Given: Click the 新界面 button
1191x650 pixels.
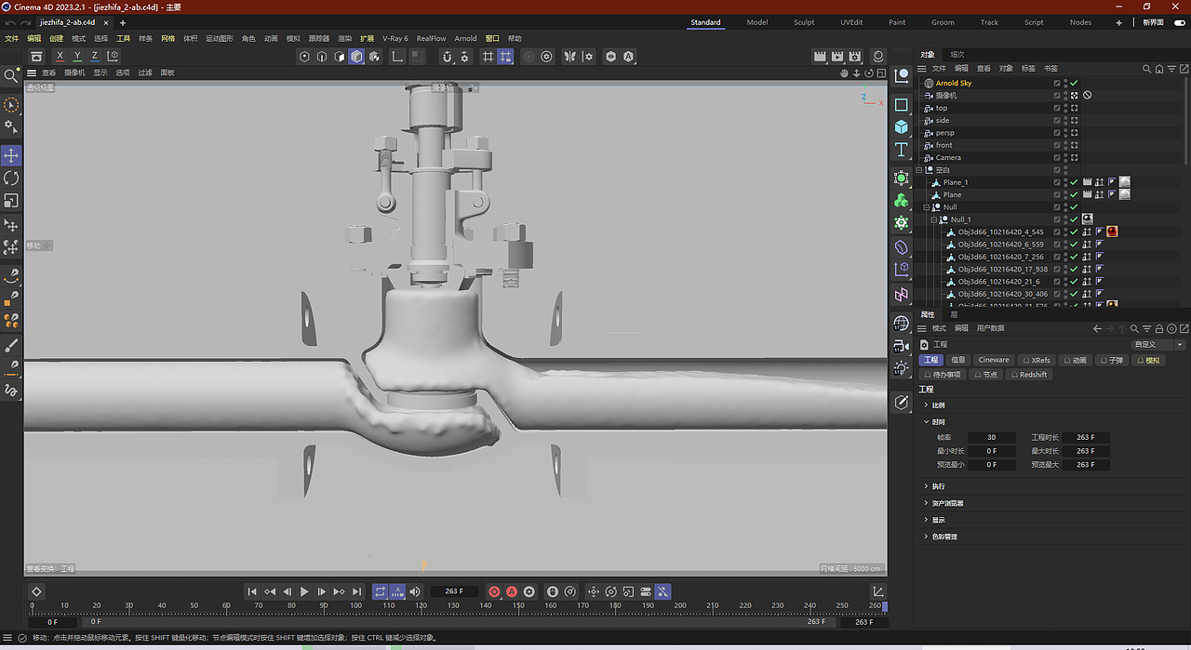Looking at the screenshot, I should (1153, 22).
